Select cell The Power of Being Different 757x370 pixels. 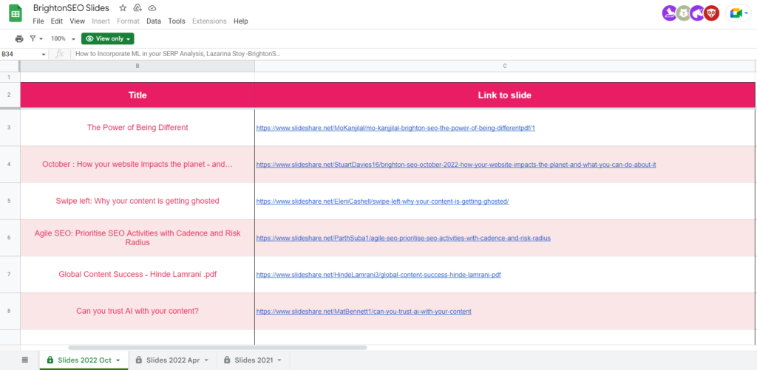pyautogui.click(x=138, y=128)
